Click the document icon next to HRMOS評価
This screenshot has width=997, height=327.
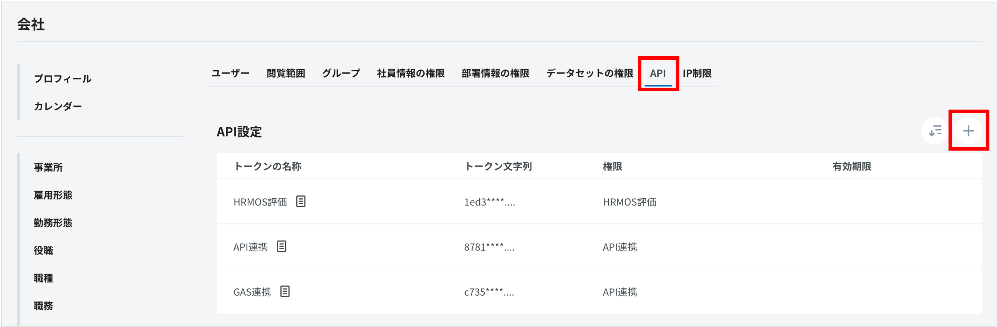click(x=301, y=202)
